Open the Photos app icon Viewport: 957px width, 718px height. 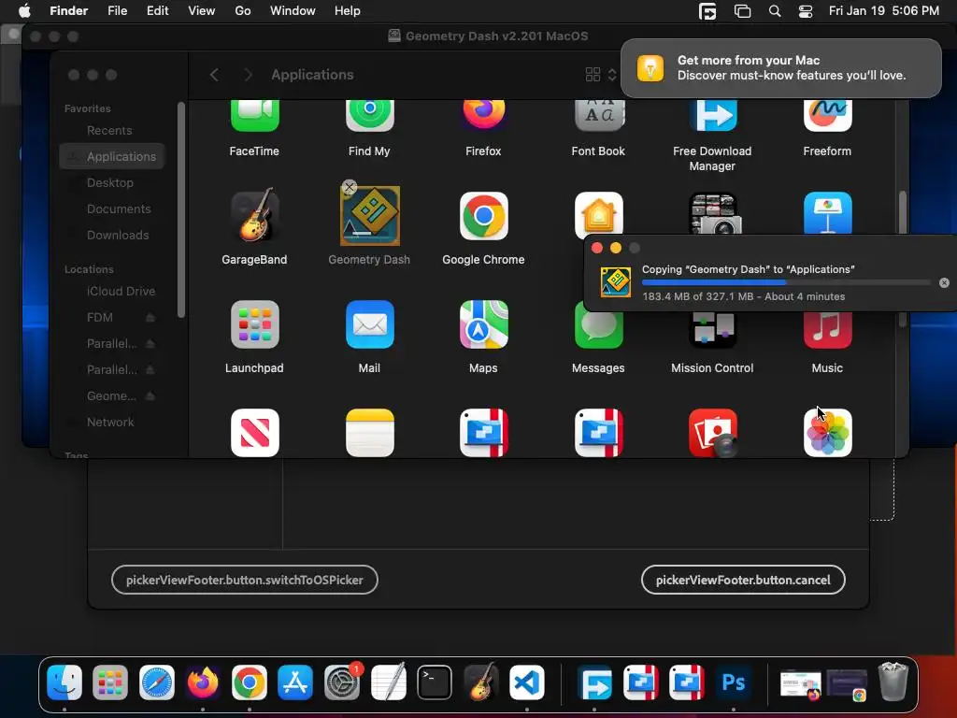click(x=828, y=432)
